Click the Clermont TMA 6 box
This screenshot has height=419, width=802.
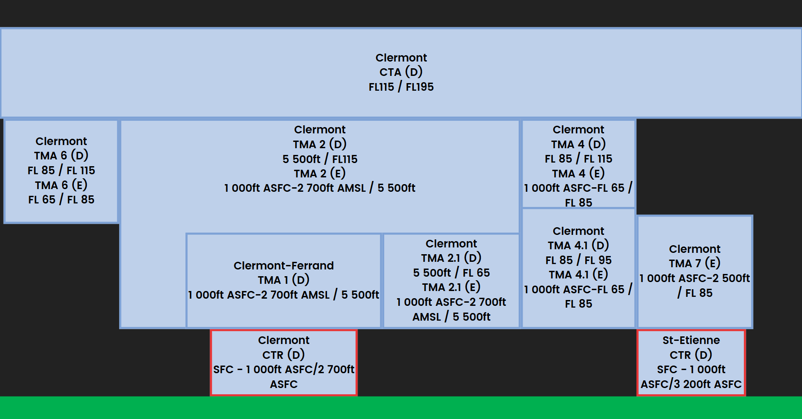pyautogui.click(x=61, y=171)
